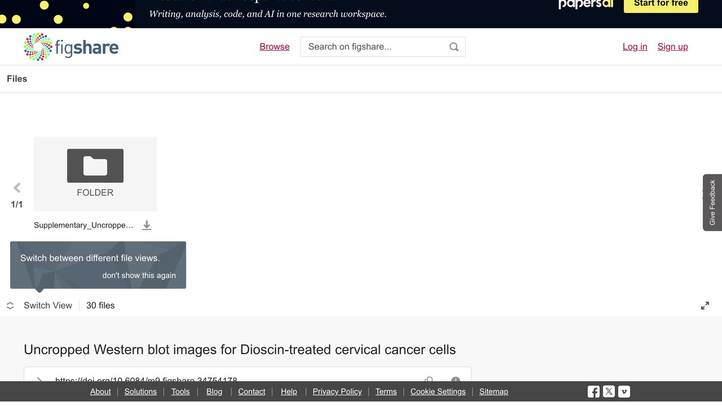Enter fullscreen with the expand arrows icon
This screenshot has height=406, width=722.
click(x=705, y=306)
